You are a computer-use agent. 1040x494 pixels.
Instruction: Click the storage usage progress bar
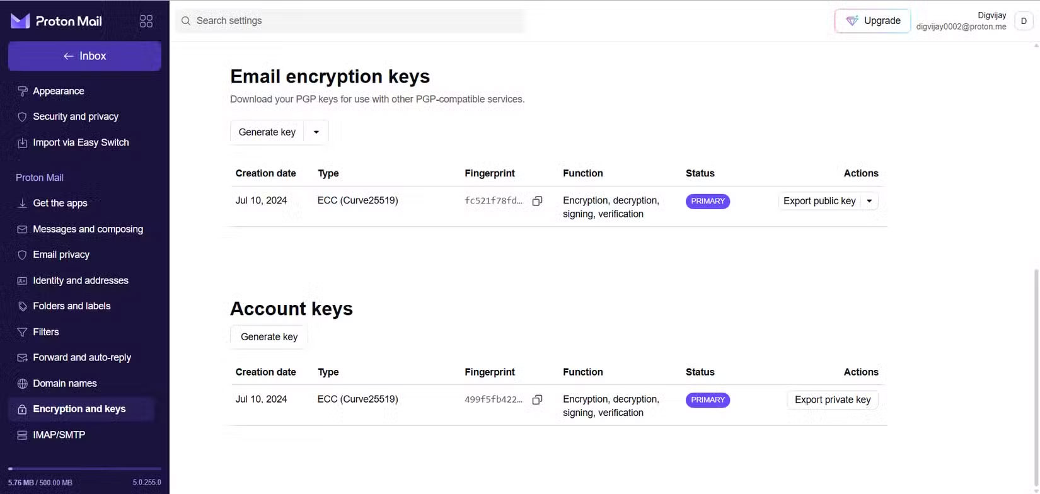84,469
